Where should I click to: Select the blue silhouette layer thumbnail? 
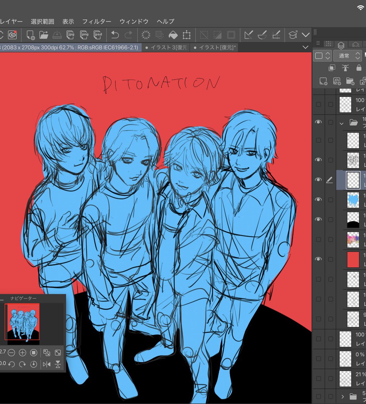point(353,200)
